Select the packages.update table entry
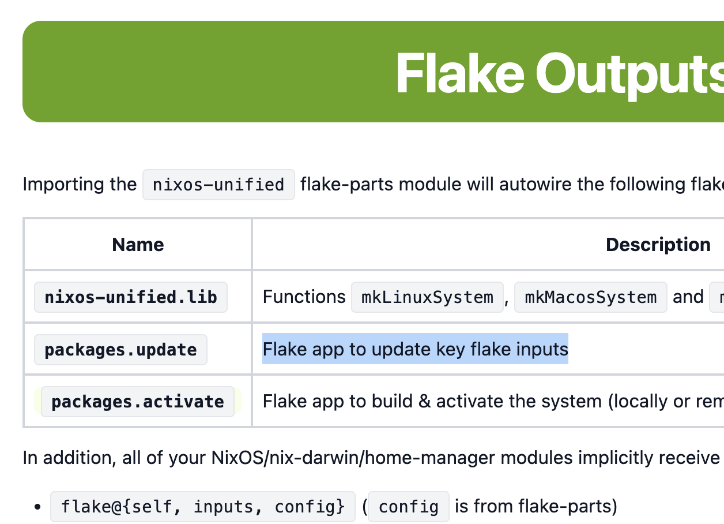This screenshot has width=724, height=524. coord(120,350)
